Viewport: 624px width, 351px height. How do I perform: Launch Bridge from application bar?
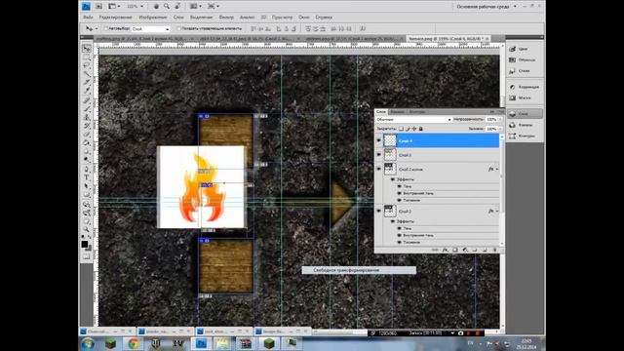(98, 6)
